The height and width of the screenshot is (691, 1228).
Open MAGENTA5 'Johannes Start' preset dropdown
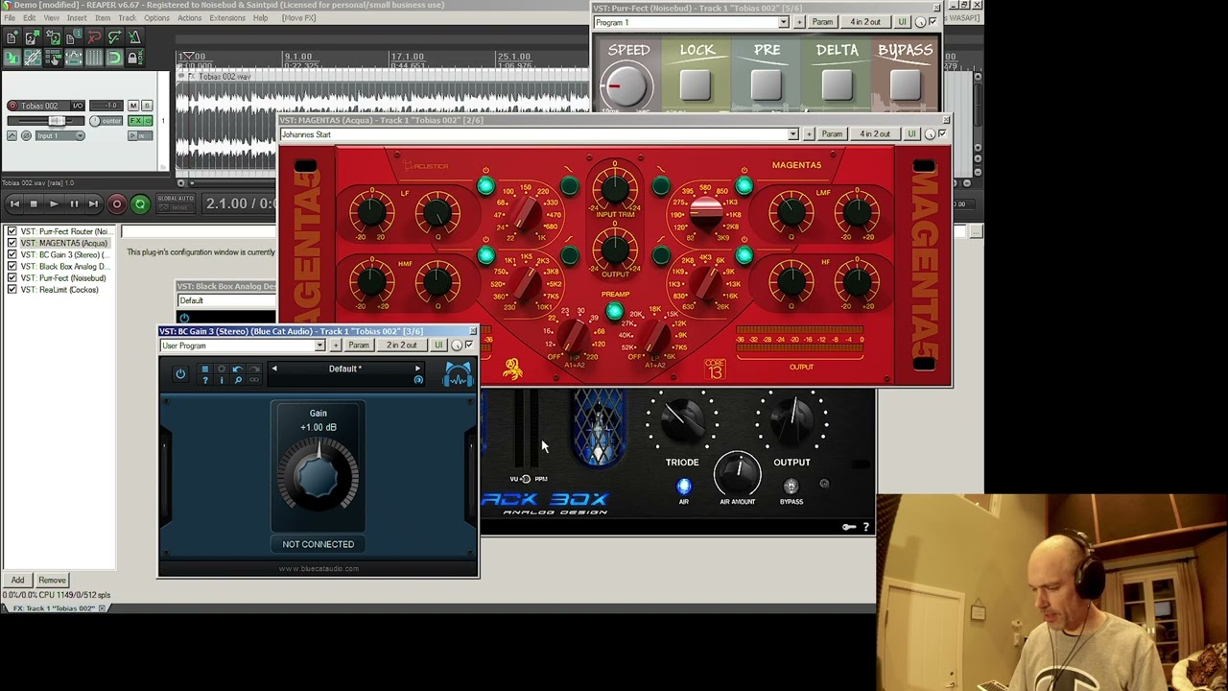tap(539, 134)
